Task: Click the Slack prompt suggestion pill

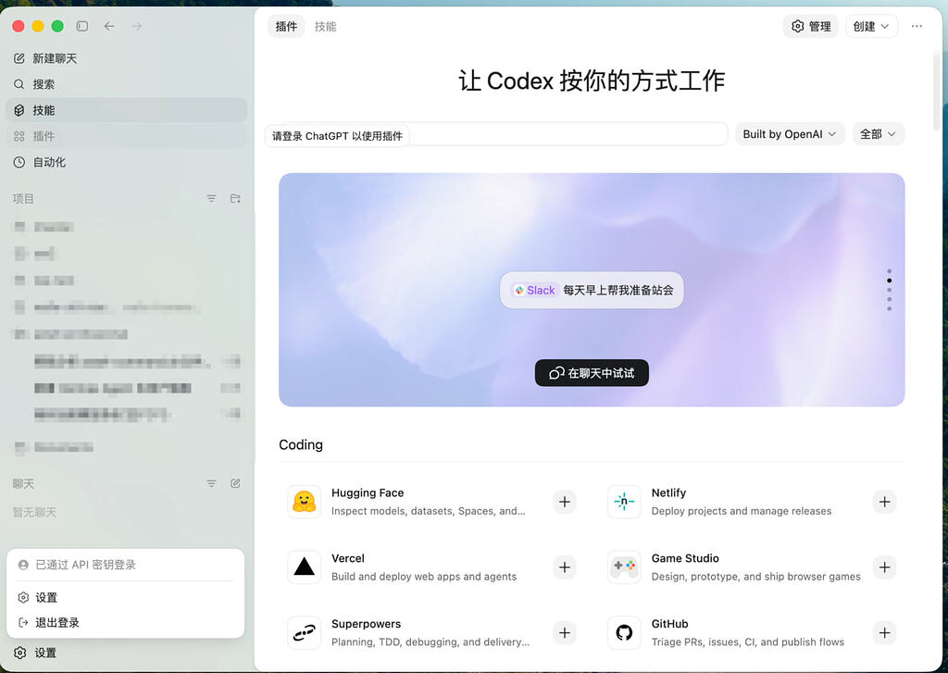Action: pos(592,291)
